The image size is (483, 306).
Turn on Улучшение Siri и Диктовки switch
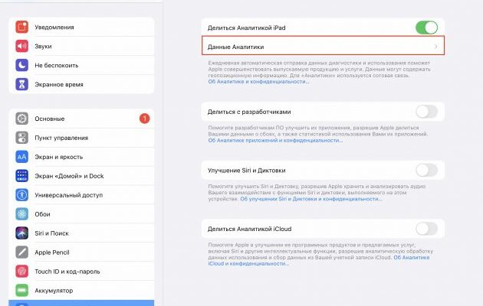pyautogui.click(x=426, y=170)
